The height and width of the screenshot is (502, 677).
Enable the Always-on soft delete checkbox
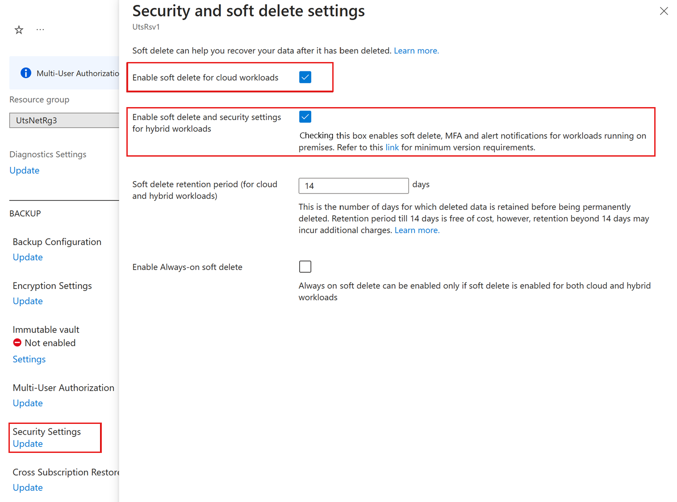305,267
